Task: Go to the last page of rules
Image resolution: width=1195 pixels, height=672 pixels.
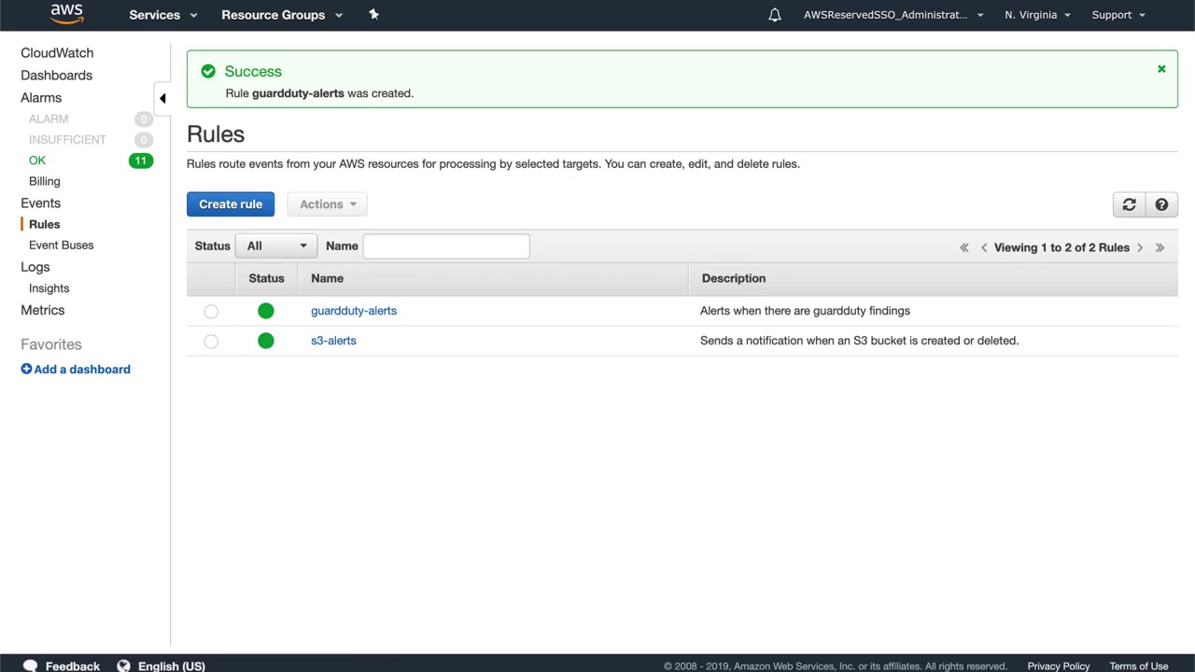Action: pos(1160,247)
